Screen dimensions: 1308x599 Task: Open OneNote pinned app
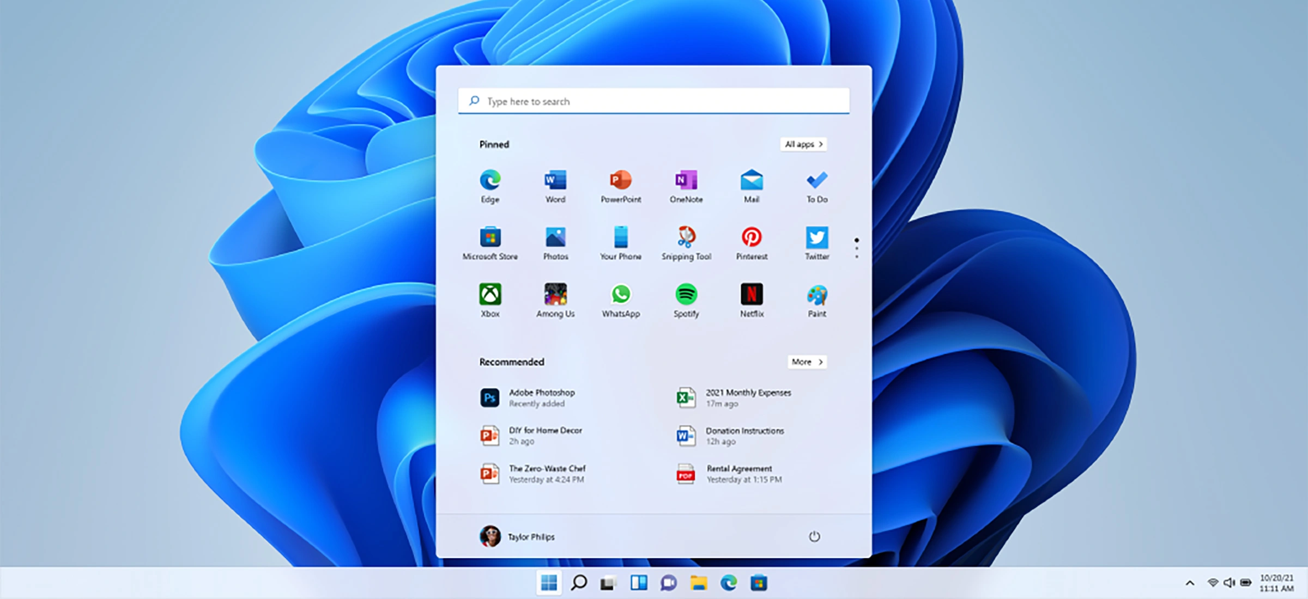pos(686,186)
